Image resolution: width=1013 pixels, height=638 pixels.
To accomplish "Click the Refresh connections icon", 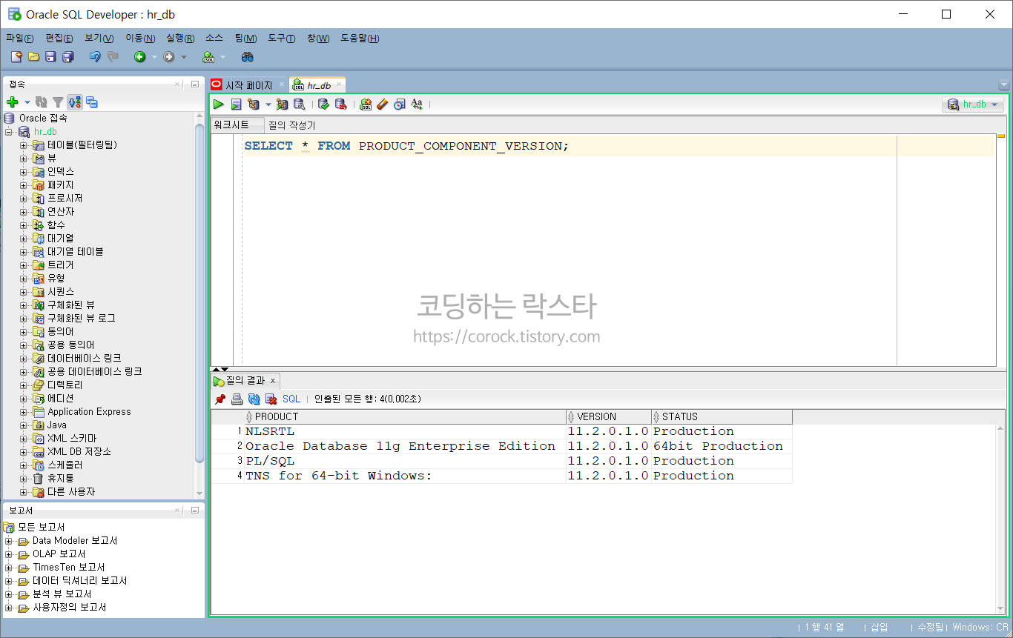I will point(42,102).
